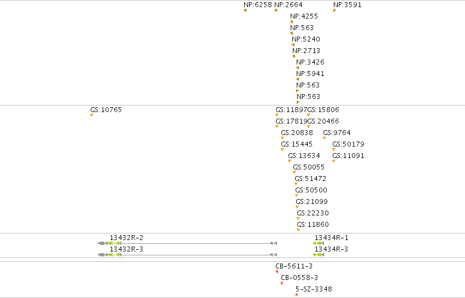Select the arrow marker below NP:3591
Image resolution: width=465 pixels, height=298 pixels.
(x=335, y=10)
